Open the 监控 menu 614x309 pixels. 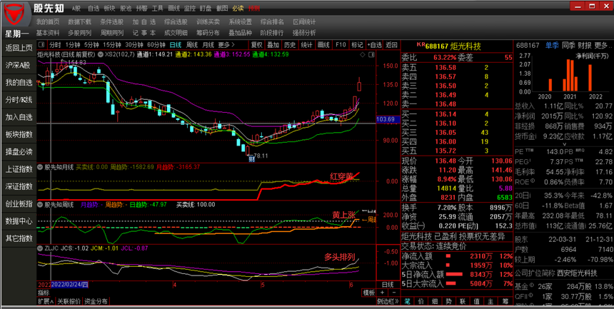pyautogui.click(x=189, y=9)
